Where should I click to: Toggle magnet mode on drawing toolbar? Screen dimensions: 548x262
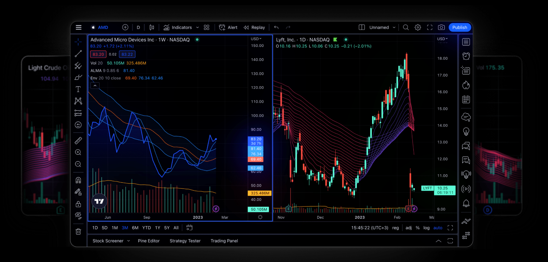click(78, 180)
